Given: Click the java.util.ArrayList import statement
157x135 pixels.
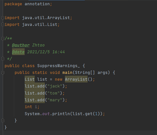Looking at the screenshot, I should [38, 18].
